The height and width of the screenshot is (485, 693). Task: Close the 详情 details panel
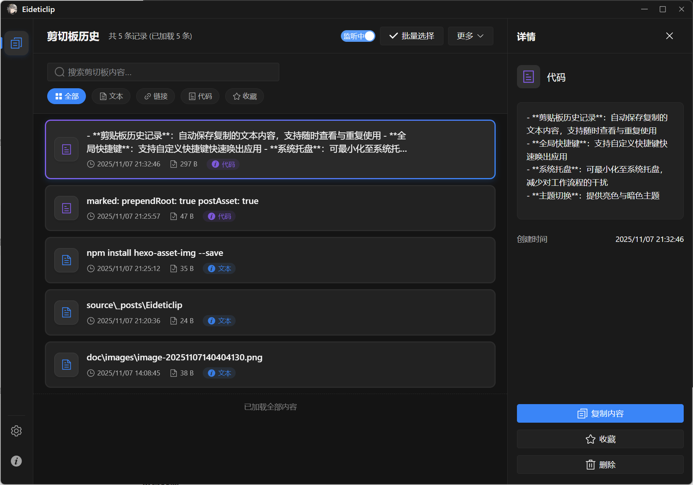click(x=669, y=36)
